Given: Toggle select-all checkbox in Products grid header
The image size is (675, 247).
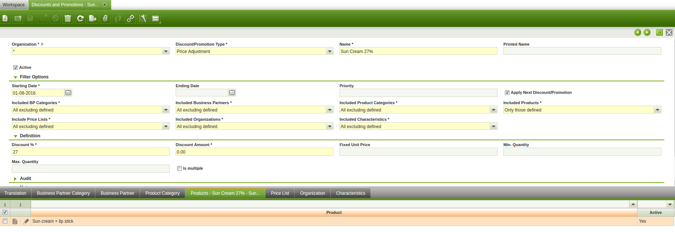Looking at the screenshot, I should tap(5, 212).
